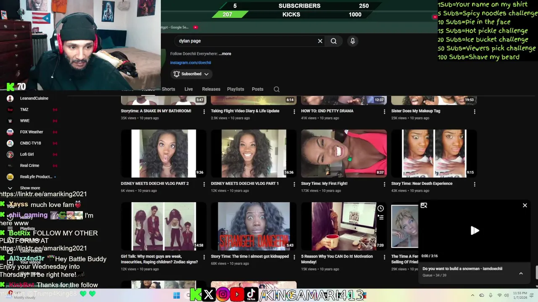Open X icon in bottom bar
The image size is (538, 302).
pos(208,295)
